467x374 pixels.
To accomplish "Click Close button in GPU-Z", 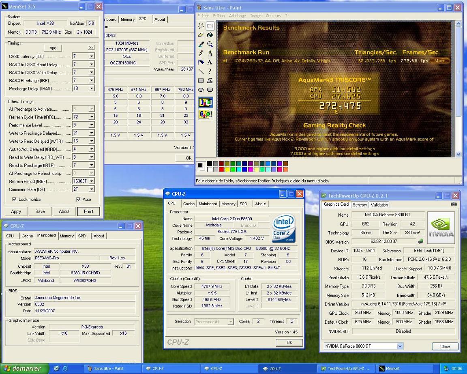I will coord(445,346).
